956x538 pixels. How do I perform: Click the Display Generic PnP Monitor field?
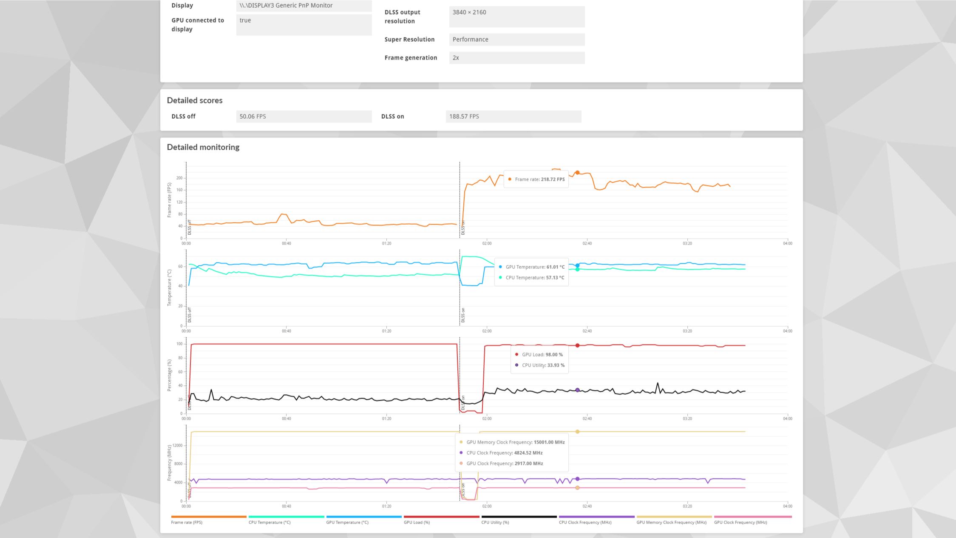point(304,6)
